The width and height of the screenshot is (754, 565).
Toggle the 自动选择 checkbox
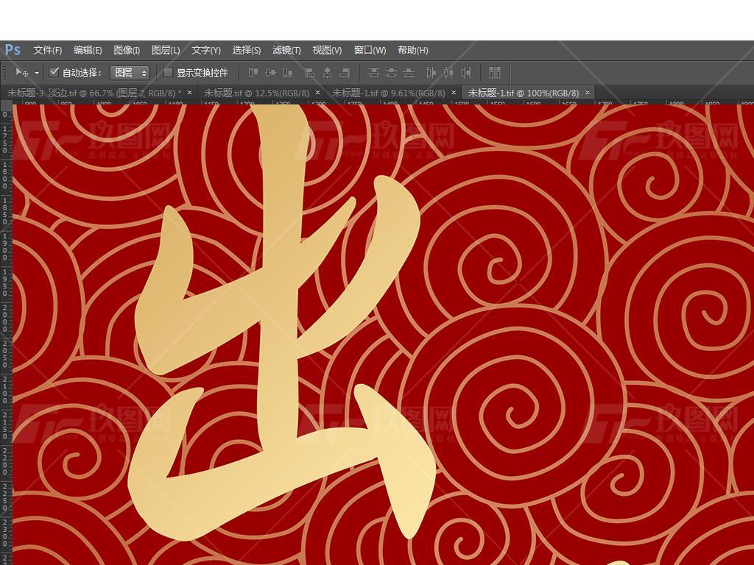[54, 73]
